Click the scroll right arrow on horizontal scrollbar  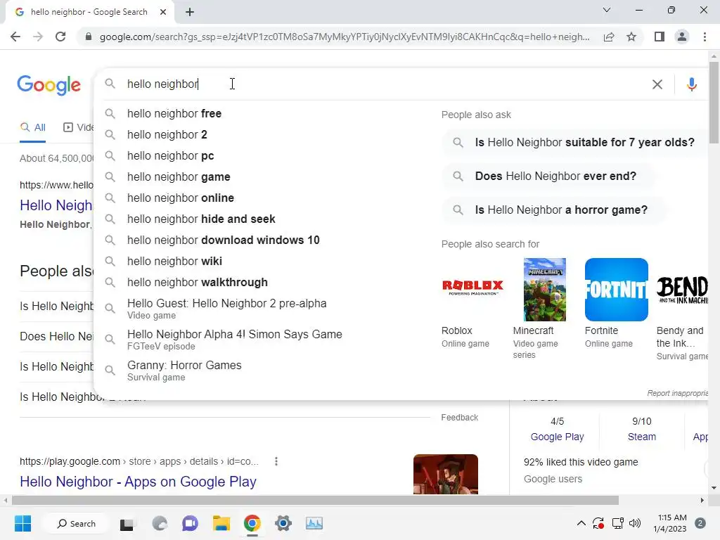click(702, 500)
